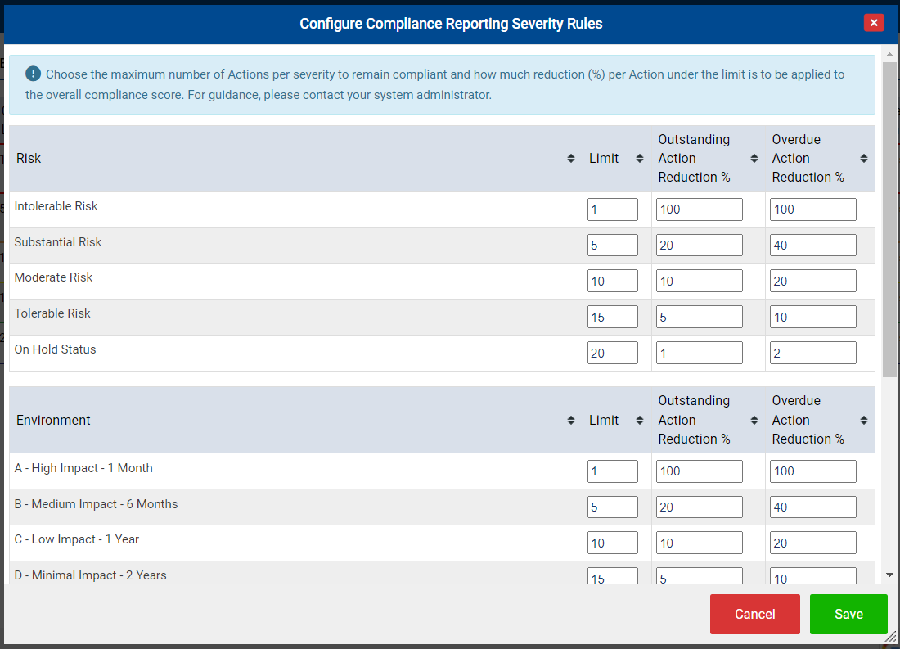Sort Risk table by Limit
Viewport: 900px width, 649px height.
click(640, 159)
